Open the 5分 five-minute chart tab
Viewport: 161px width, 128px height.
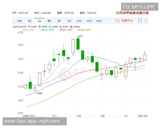click(69, 21)
